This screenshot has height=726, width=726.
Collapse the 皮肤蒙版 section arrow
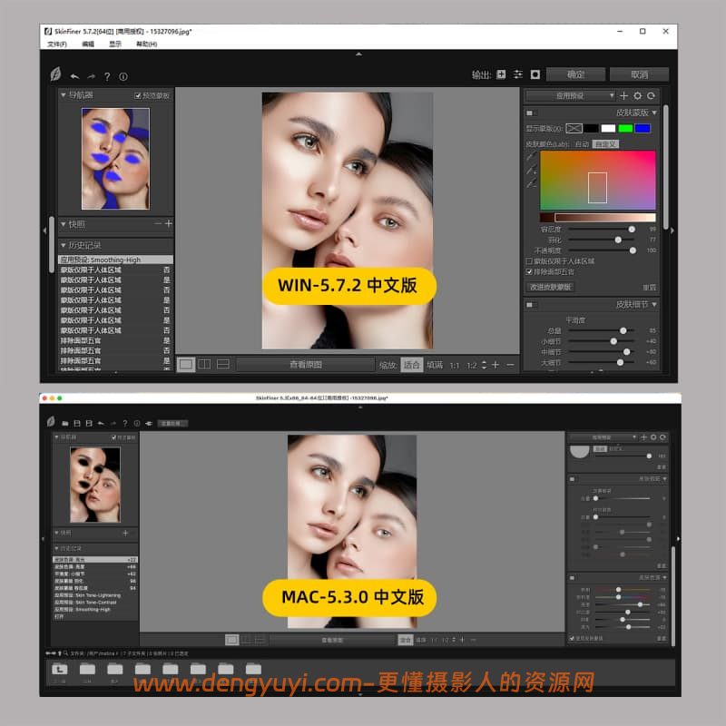point(654,113)
